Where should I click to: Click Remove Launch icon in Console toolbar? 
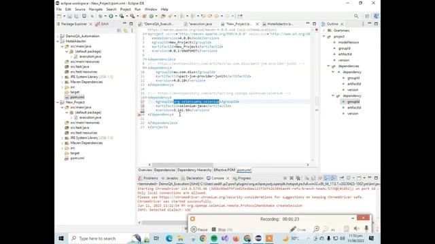point(292,178)
